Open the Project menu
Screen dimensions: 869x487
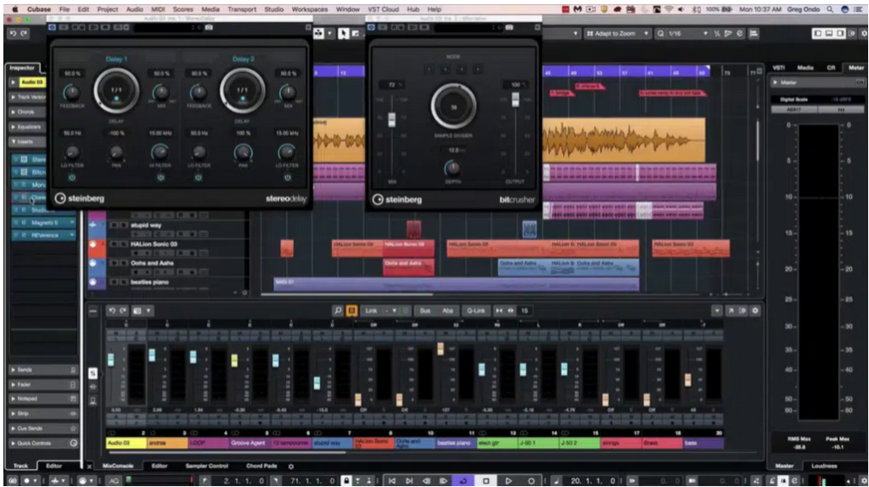[108, 9]
